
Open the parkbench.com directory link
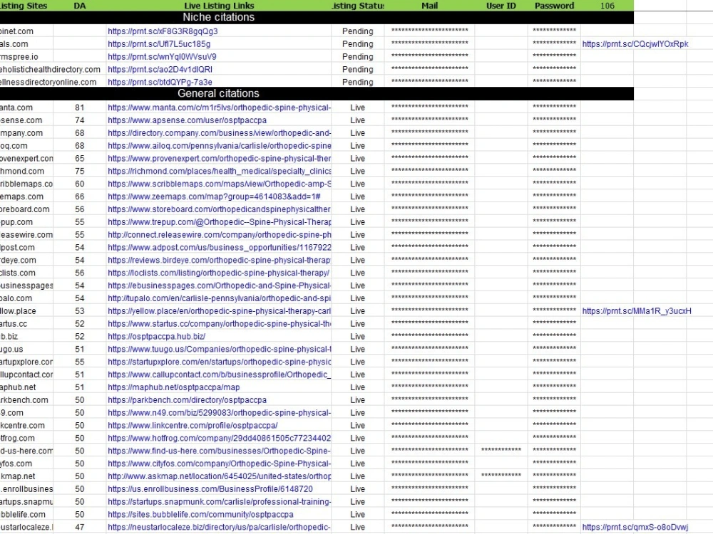tap(187, 400)
